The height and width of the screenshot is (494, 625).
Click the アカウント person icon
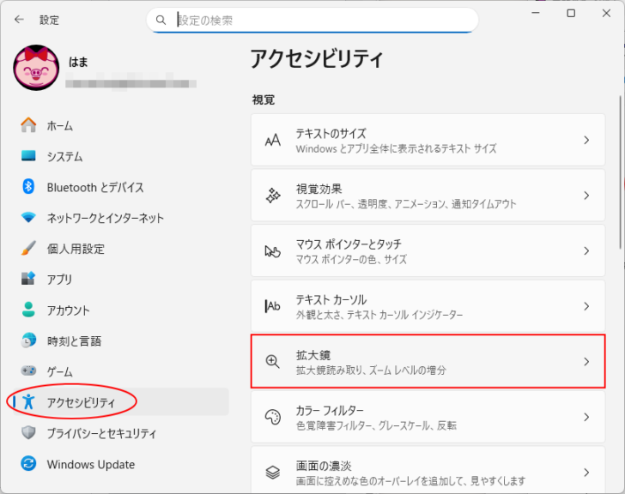pyautogui.click(x=28, y=310)
